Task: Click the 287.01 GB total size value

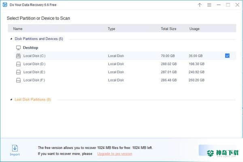Action: 169,72
